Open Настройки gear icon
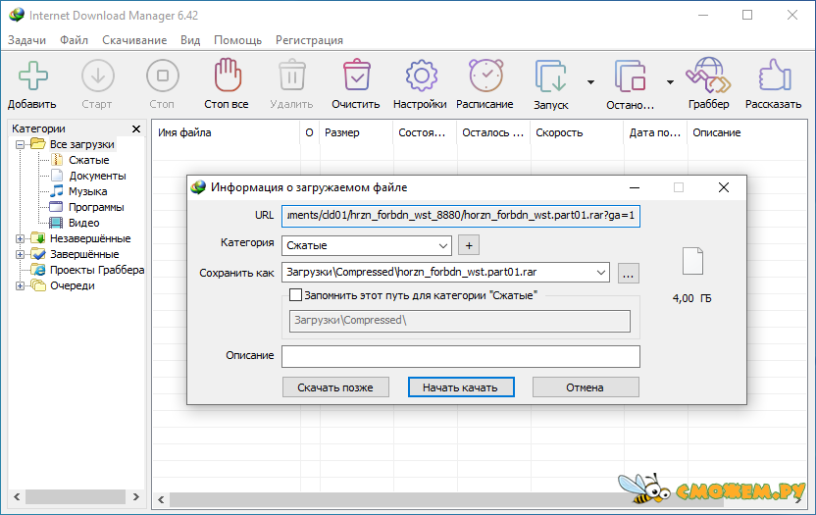 (x=421, y=77)
